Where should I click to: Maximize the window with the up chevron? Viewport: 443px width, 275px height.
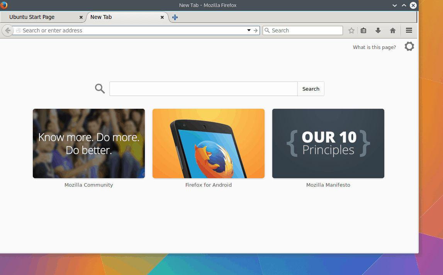pos(404,5)
